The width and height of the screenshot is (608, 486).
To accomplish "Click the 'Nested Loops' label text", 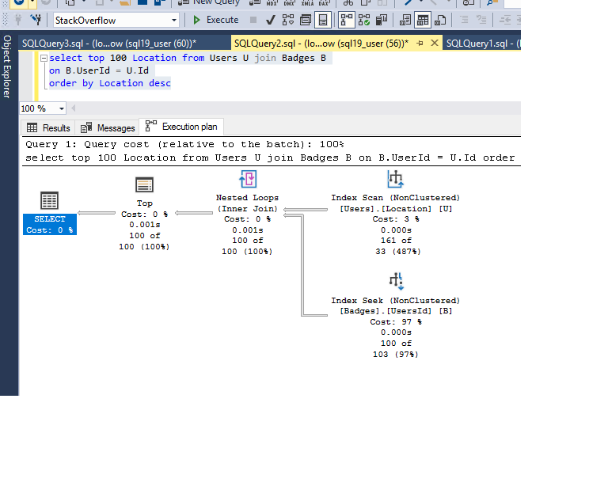I will tap(247, 198).
